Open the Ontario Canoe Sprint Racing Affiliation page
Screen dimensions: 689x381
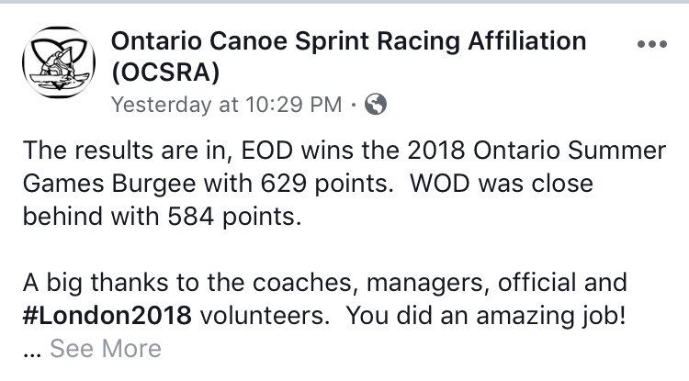pos(347,41)
